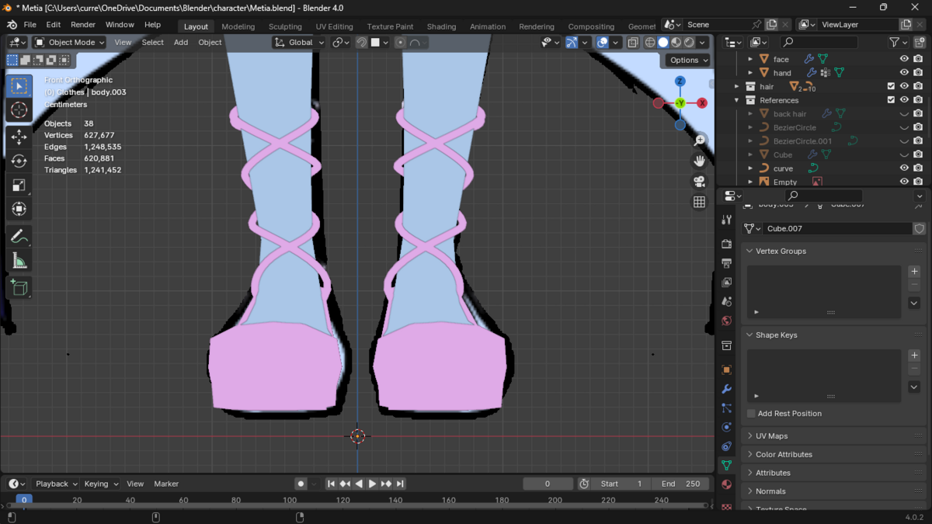Open the Output properties tab
The width and height of the screenshot is (932, 524).
(x=726, y=263)
